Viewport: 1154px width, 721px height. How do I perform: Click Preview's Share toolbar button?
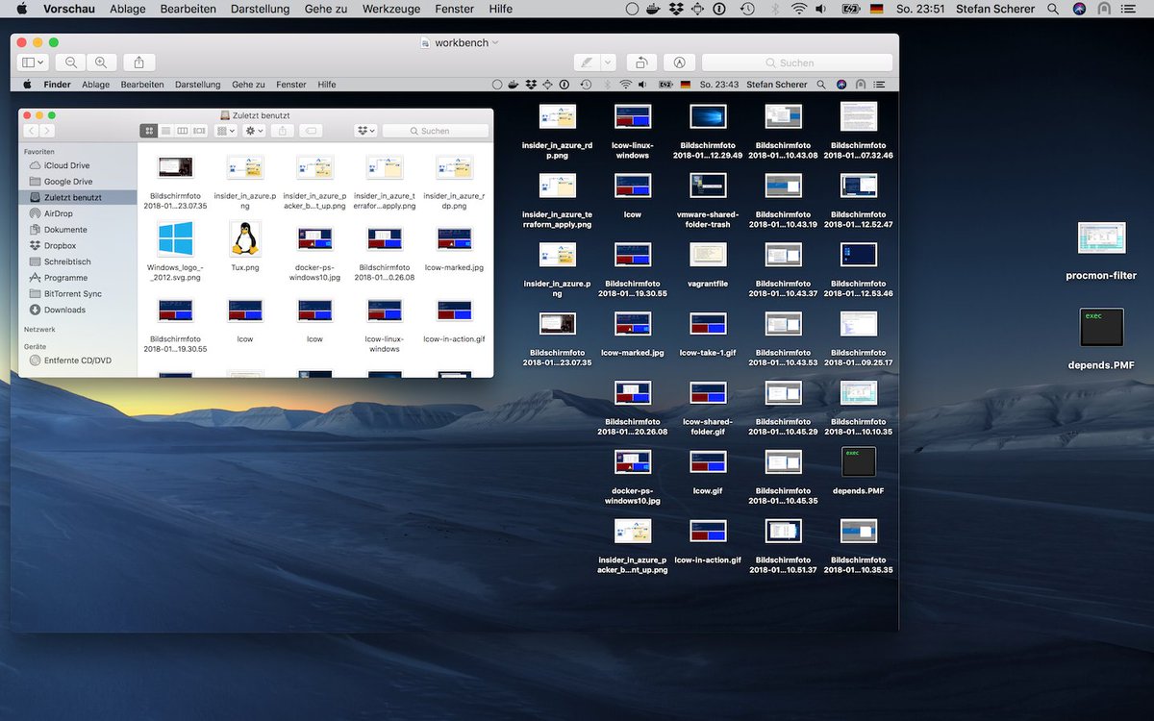(138, 62)
